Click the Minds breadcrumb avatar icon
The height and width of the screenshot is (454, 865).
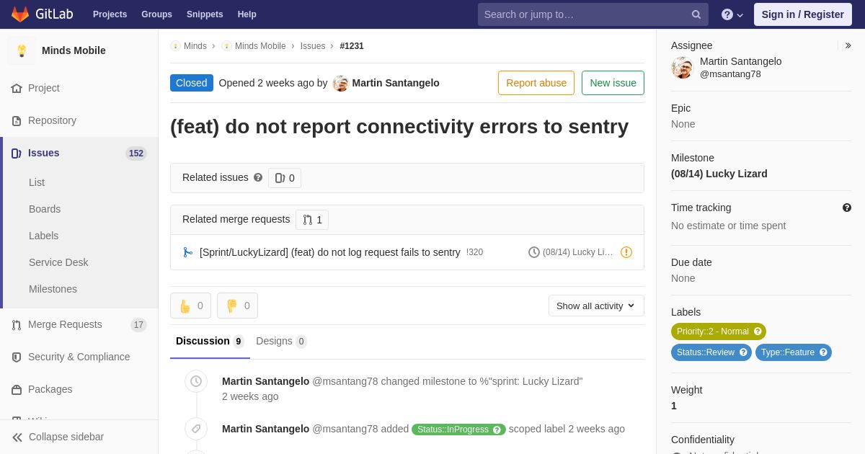coord(175,46)
